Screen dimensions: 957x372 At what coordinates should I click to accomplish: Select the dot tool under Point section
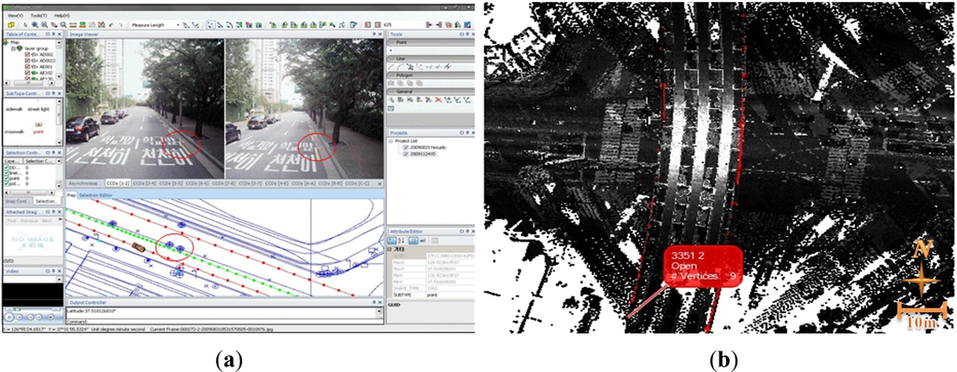[x=392, y=50]
